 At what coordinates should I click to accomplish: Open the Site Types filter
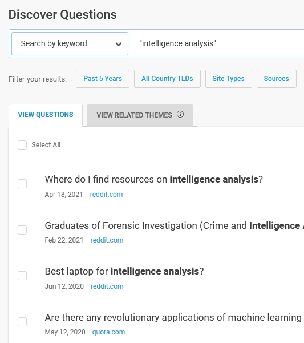click(x=228, y=79)
